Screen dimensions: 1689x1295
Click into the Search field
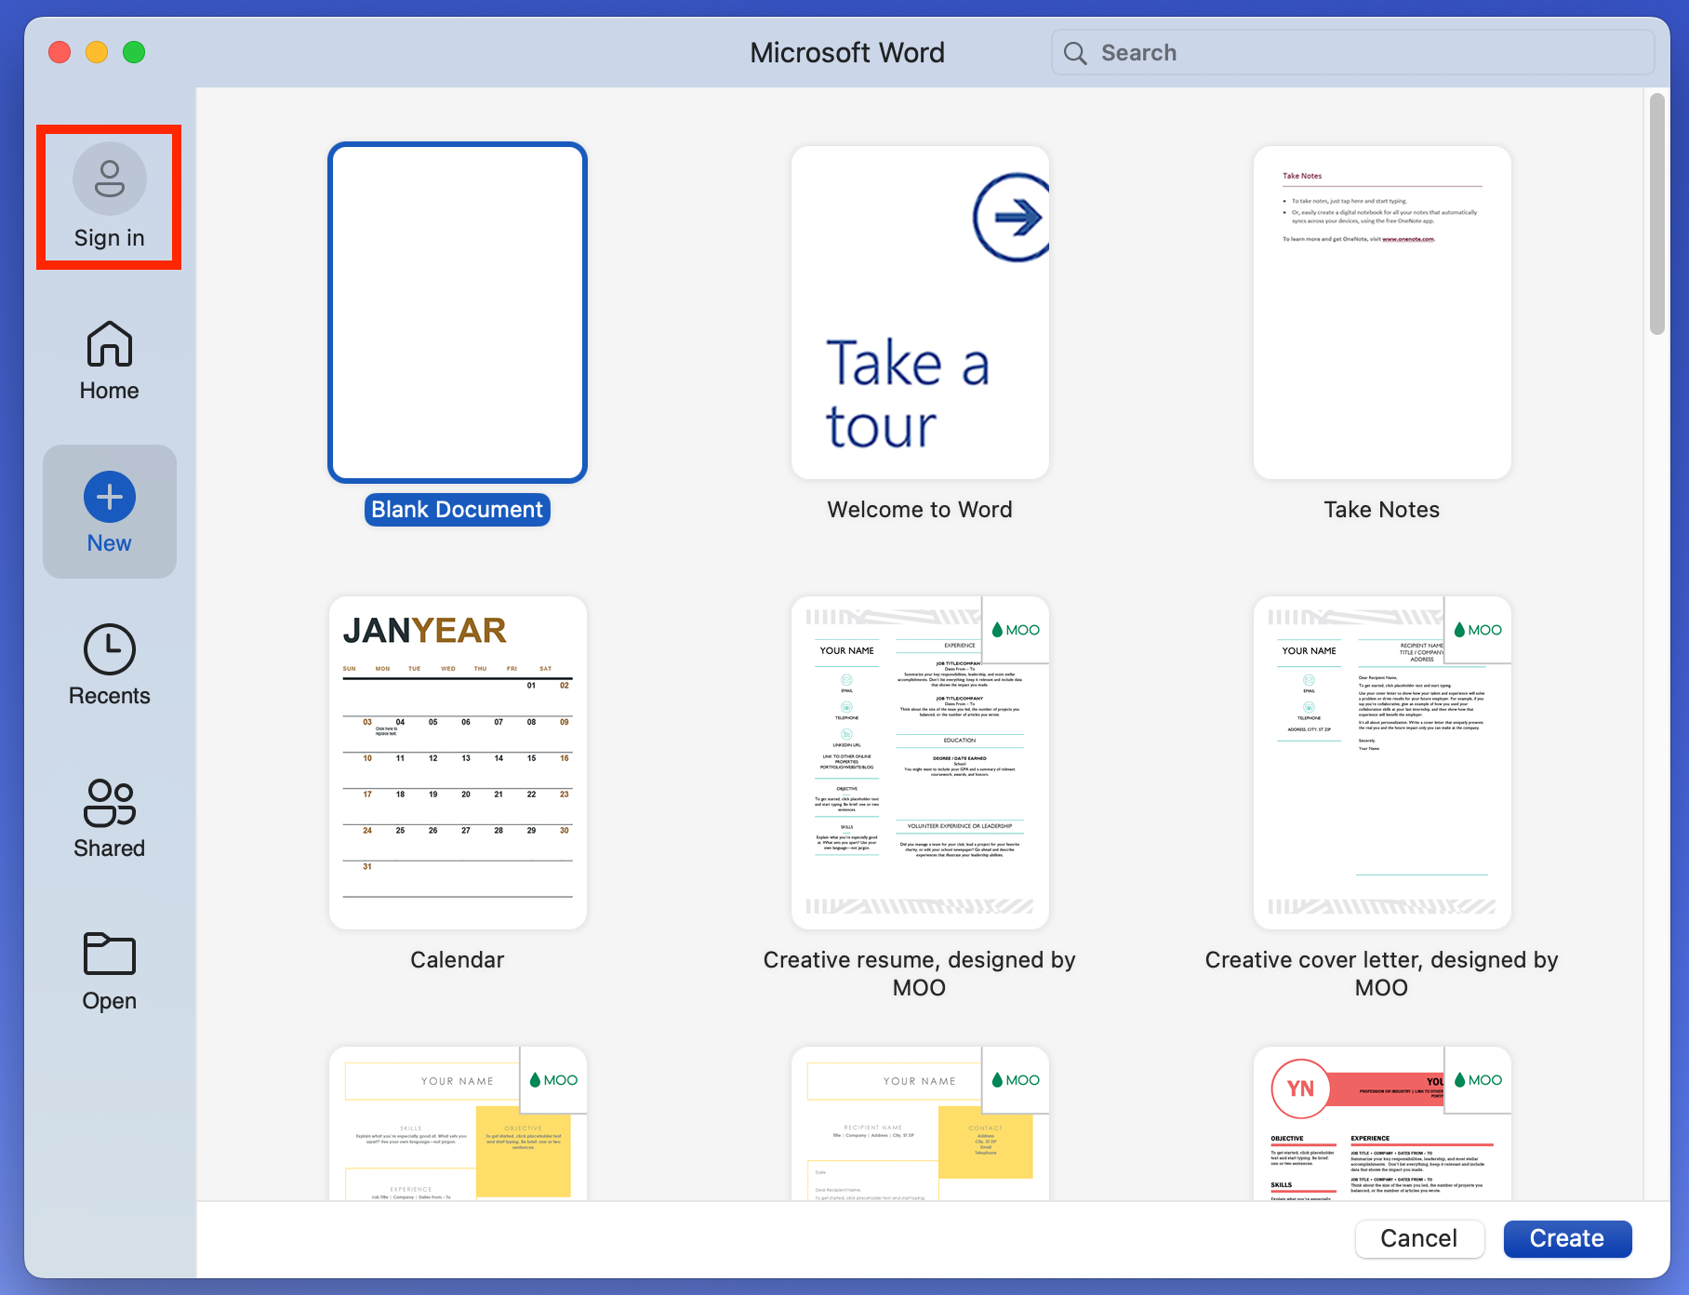[1352, 53]
